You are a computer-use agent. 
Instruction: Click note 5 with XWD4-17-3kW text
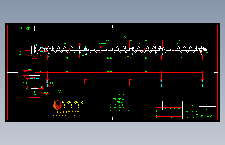121,111
